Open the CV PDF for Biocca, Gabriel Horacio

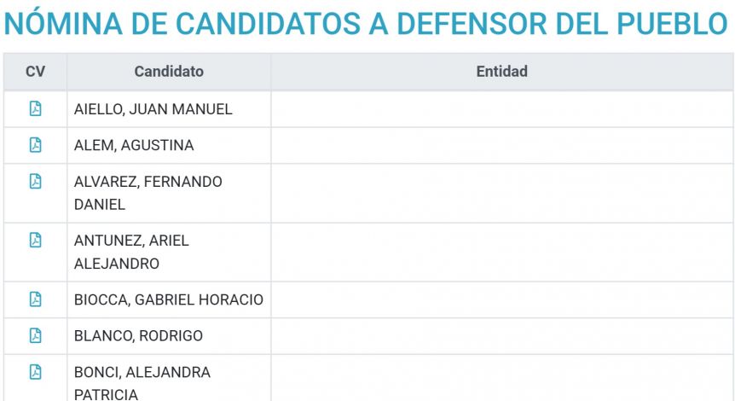[35, 299]
